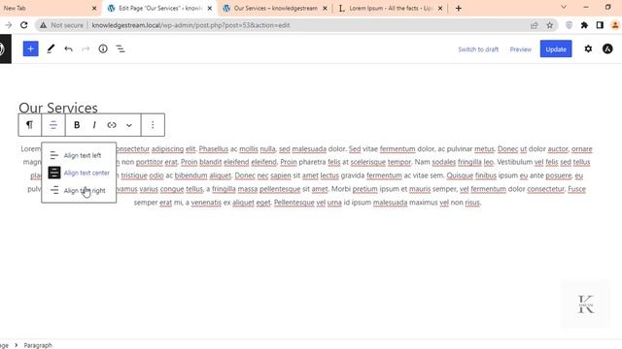Open the document details info icon
Viewport: 622px width, 349px height.
(x=103, y=48)
